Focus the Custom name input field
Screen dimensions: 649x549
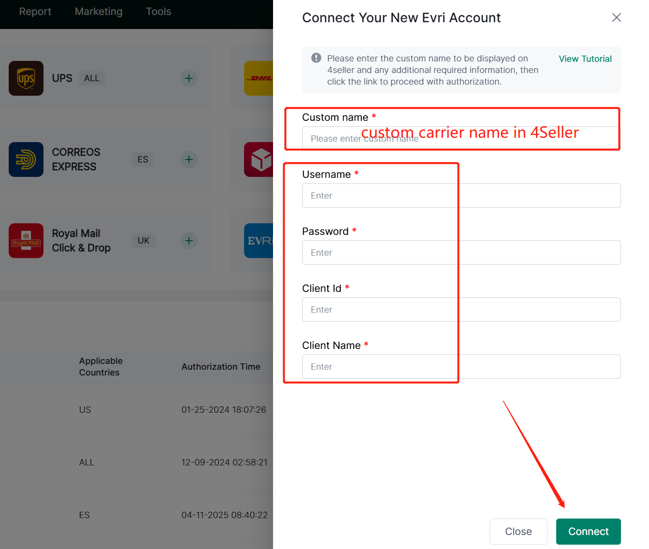coord(462,139)
